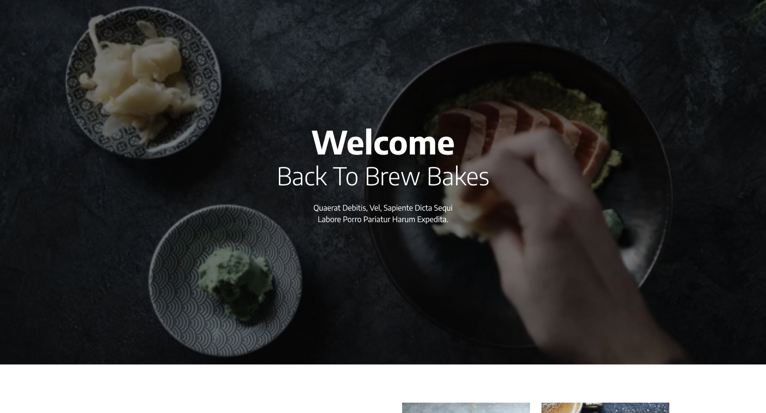Select the word Back in the subheading
This screenshot has width=766, height=413.
pos(302,176)
